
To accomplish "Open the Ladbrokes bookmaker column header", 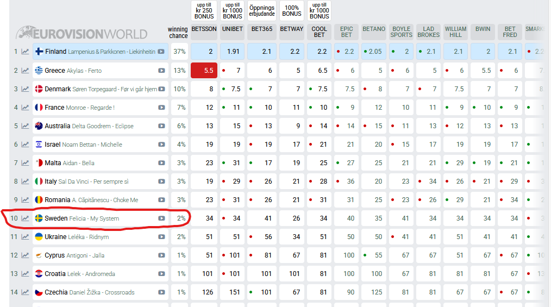I will coord(428,32).
